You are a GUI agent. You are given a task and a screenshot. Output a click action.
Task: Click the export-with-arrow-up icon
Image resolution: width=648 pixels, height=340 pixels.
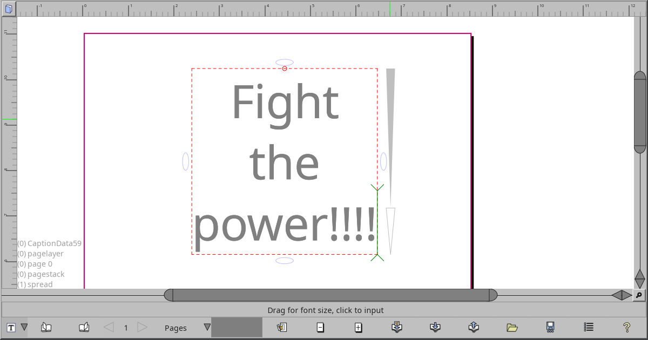coord(473,327)
